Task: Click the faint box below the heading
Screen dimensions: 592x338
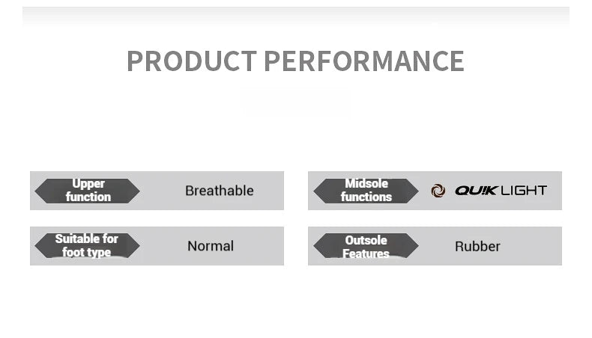Action: click(x=295, y=100)
